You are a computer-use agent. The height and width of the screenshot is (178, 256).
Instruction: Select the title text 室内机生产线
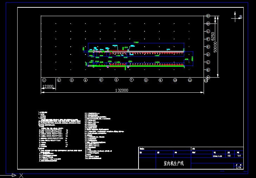[174, 163]
